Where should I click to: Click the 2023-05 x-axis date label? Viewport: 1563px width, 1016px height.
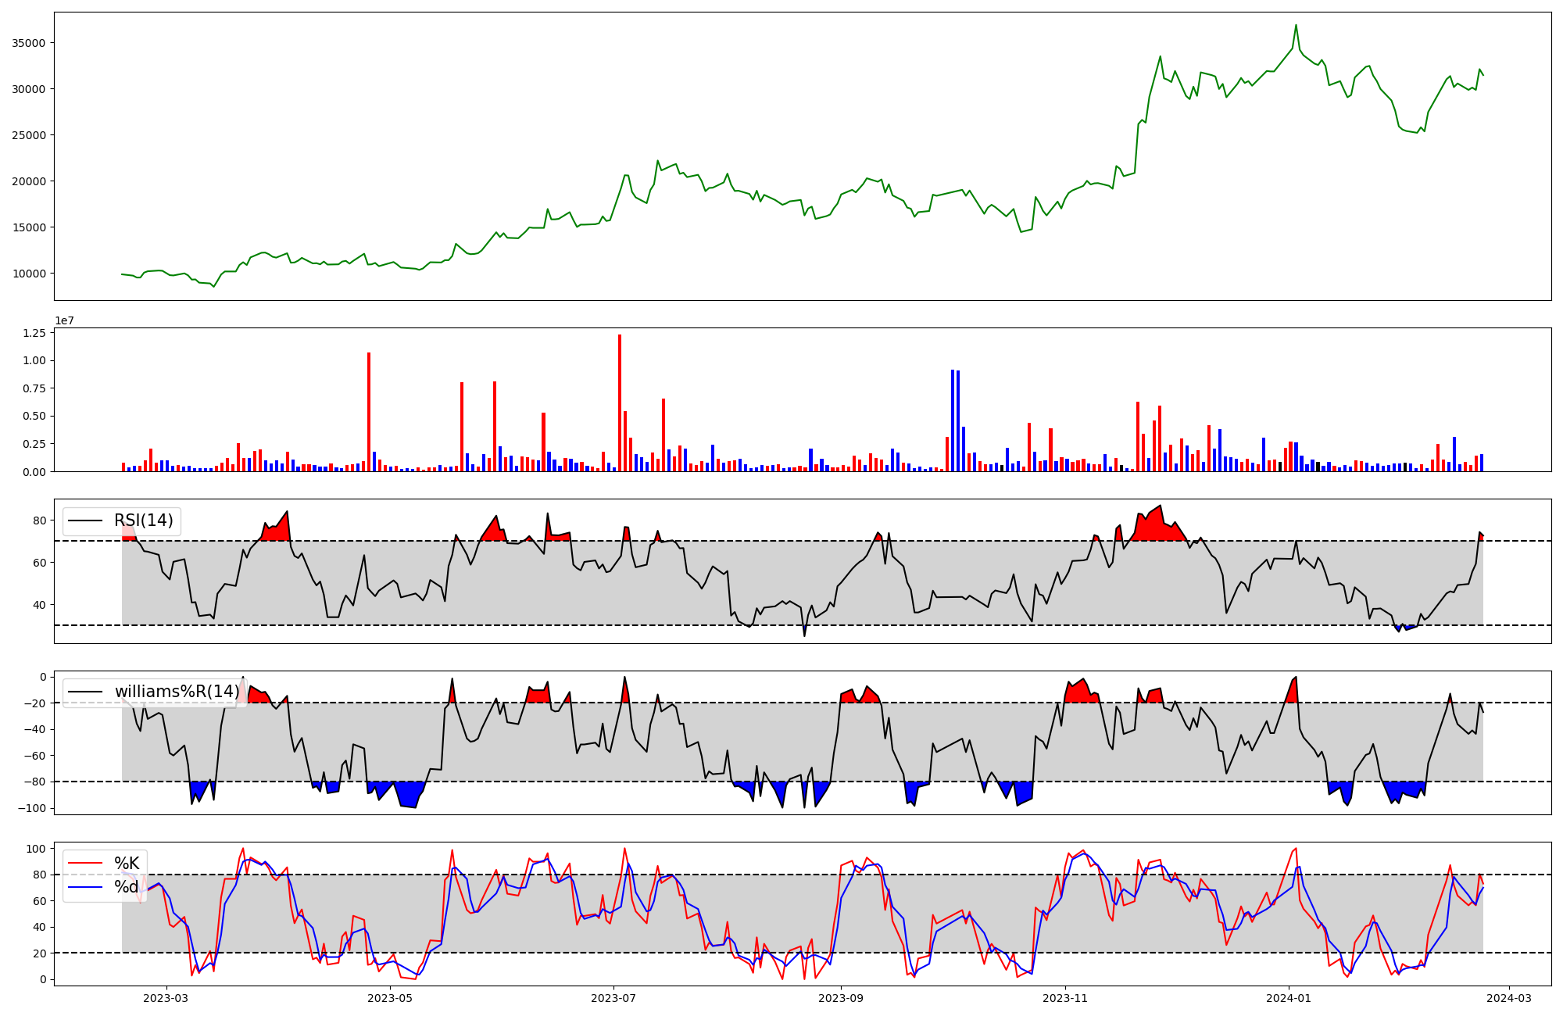[389, 998]
